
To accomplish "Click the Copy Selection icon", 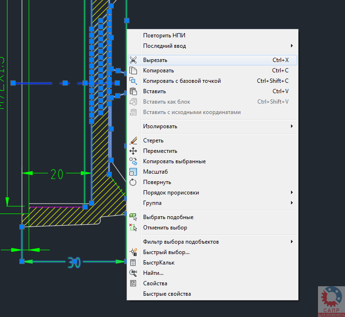I will pyautogui.click(x=133, y=161).
